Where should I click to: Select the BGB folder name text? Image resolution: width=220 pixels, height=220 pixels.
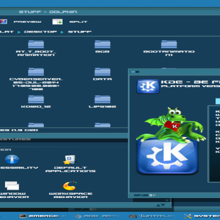pyautogui.click(x=102, y=52)
